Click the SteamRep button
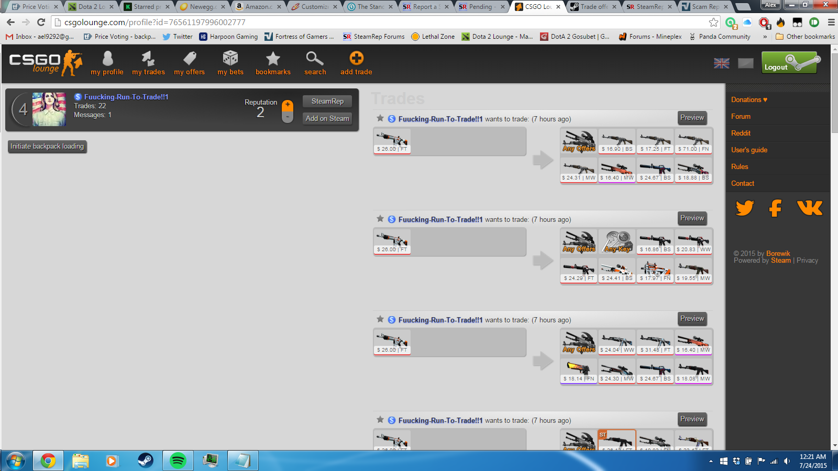 (327, 102)
